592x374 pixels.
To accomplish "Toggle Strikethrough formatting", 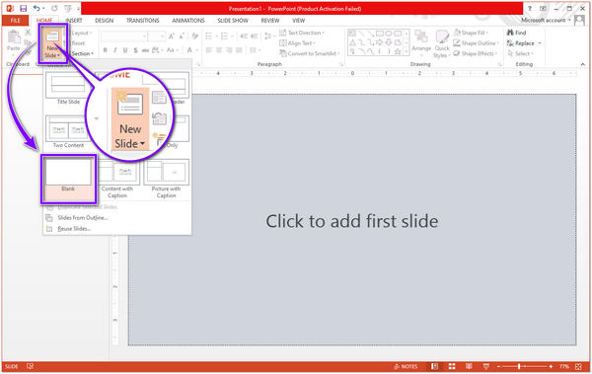I will point(145,50).
